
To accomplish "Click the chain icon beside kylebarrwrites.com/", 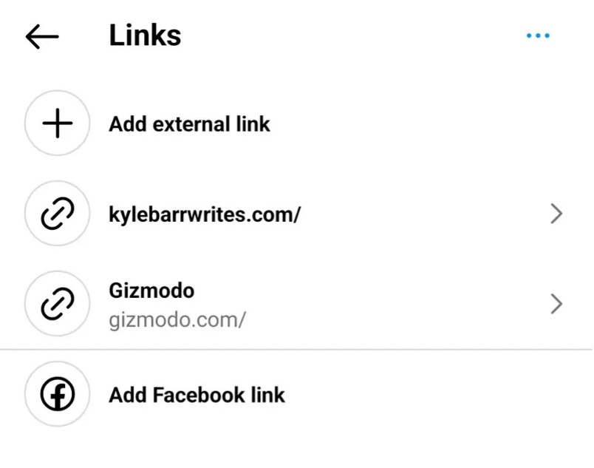I will pyautogui.click(x=57, y=214).
